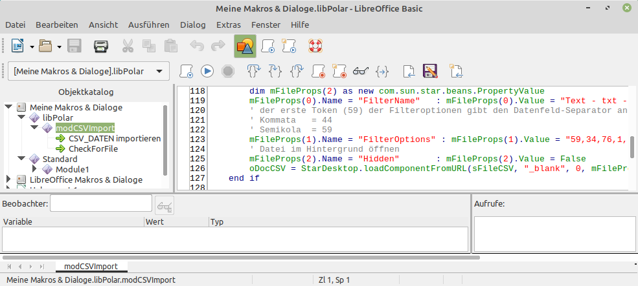
Task: Click the Step Over procedure icon
Action: [x=255, y=72]
